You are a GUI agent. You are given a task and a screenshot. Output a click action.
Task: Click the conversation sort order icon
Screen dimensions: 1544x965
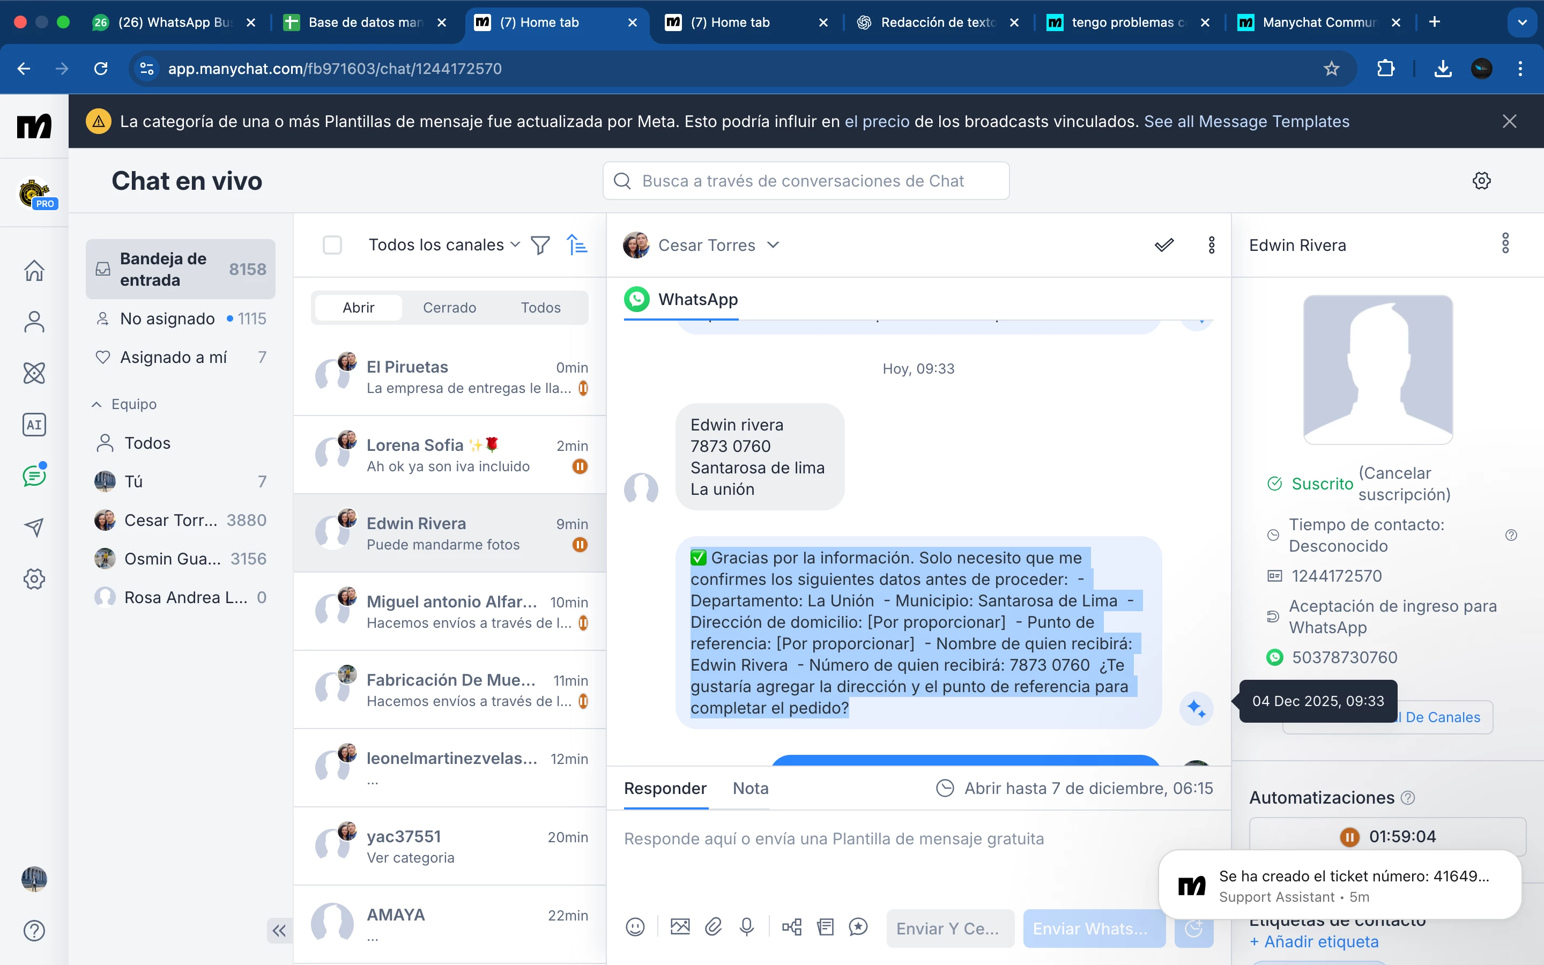(577, 245)
